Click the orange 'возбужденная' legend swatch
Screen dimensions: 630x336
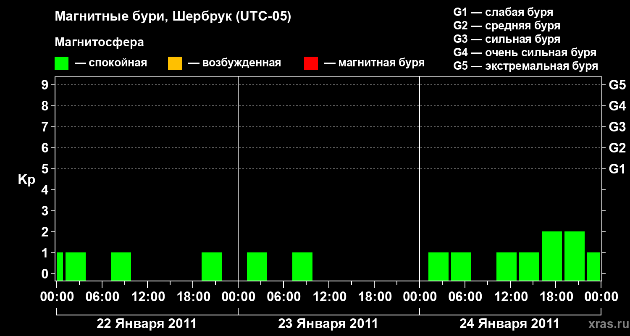(175, 63)
